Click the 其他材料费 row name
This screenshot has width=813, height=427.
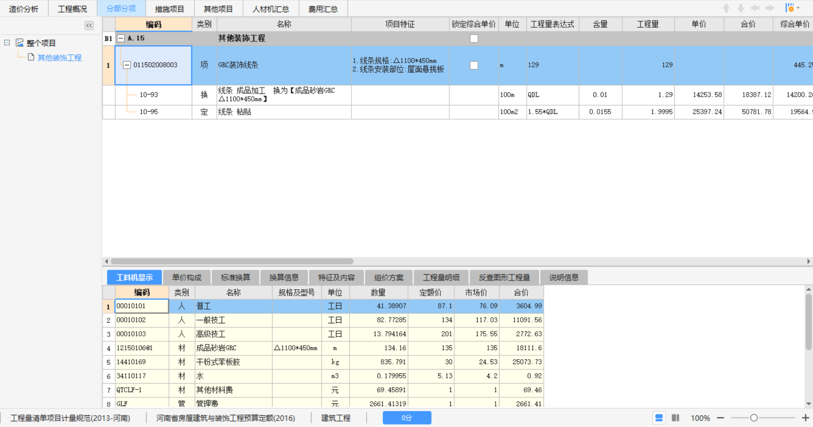[214, 390]
